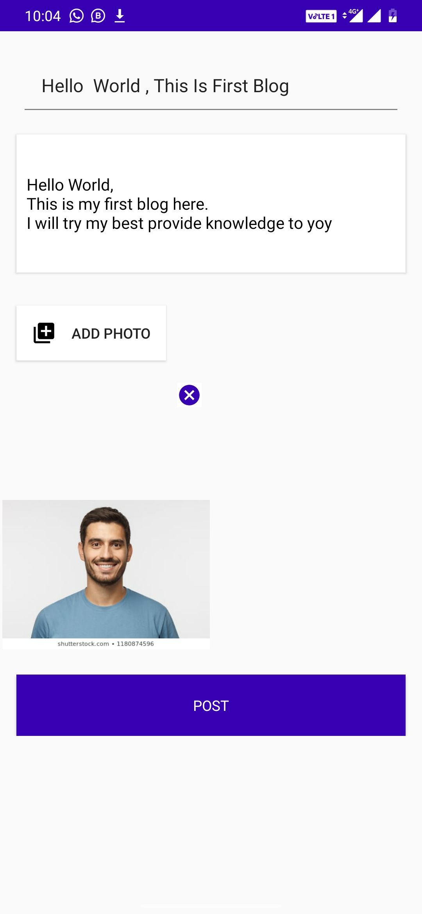Tap the second SIM signal icon
Screen dimensions: 422x914
[374, 16]
